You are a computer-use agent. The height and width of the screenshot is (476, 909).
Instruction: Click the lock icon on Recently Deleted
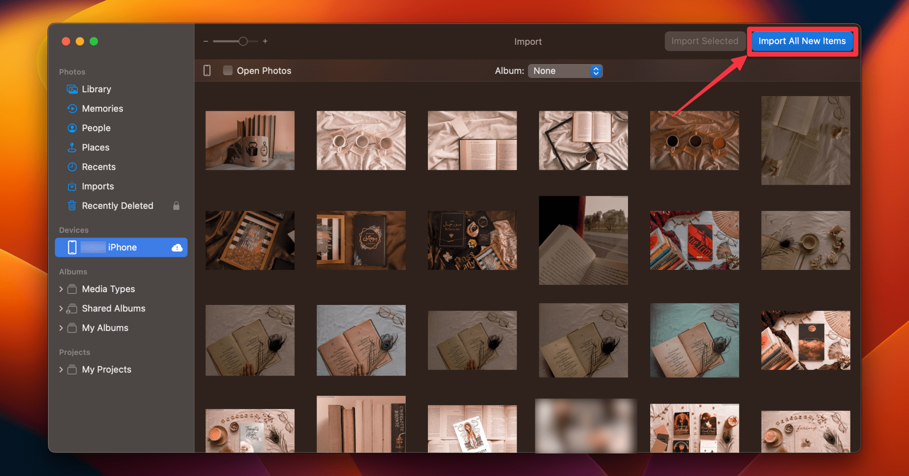pyautogui.click(x=176, y=205)
